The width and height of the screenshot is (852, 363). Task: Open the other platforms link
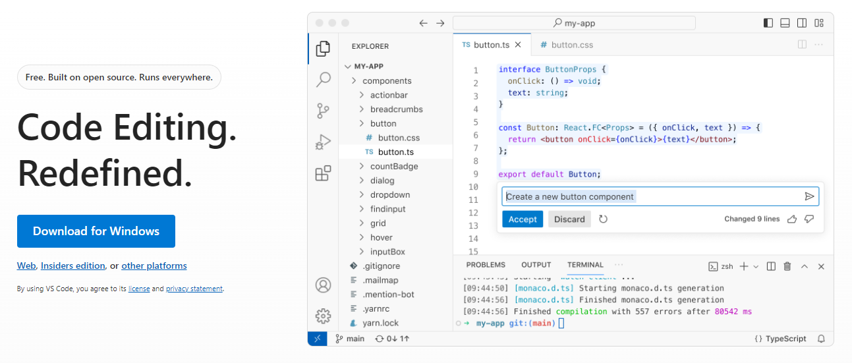pyautogui.click(x=154, y=265)
